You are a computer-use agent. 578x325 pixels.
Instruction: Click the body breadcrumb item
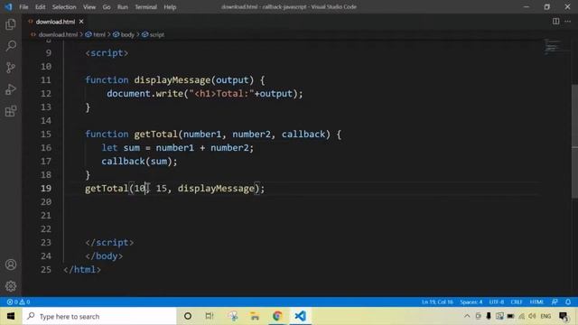pyautogui.click(x=127, y=34)
